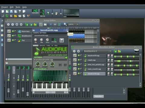The height and width of the screenshot is (108, 145).
Task: Adjust the START knob in AudioFile Processor
Action: 45,64
